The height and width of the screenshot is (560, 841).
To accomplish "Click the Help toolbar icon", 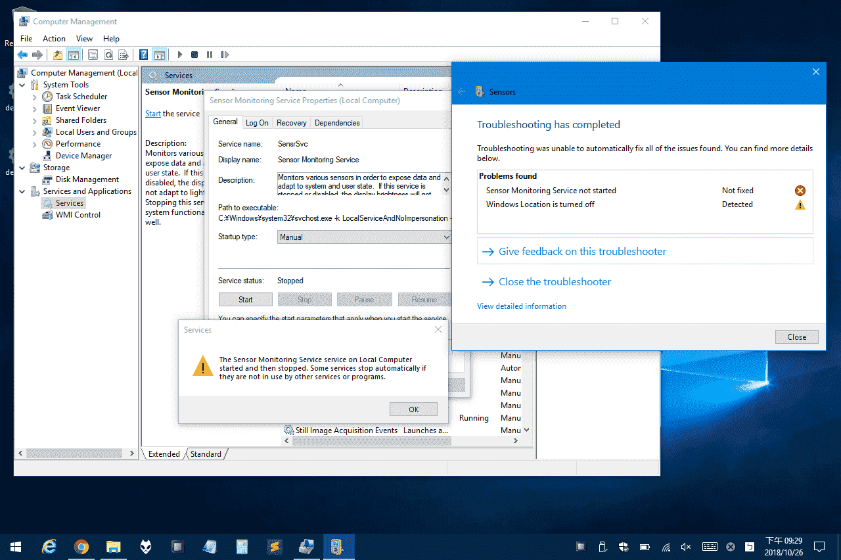I will [143, 55].
